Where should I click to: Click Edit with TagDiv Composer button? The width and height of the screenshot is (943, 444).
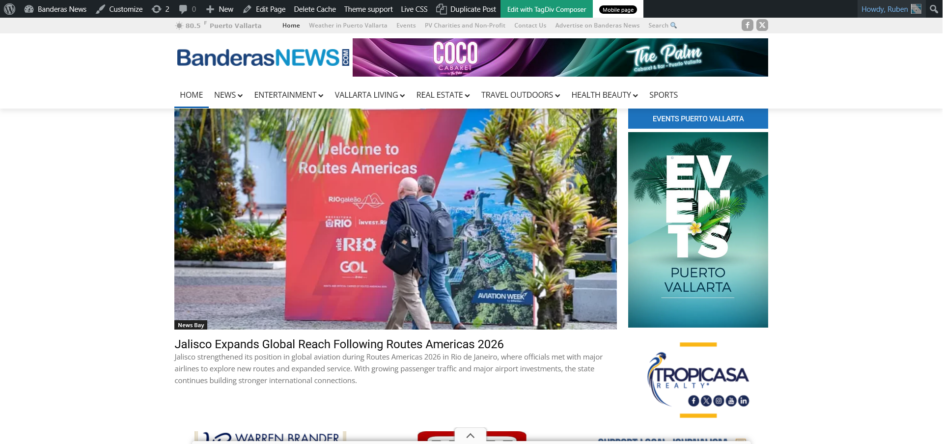coord(546,9)
